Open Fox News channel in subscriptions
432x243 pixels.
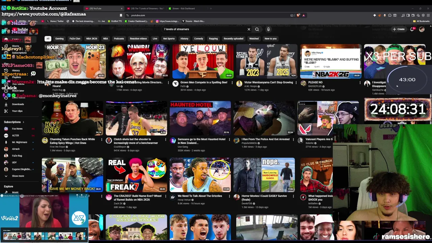click(17, 129)
